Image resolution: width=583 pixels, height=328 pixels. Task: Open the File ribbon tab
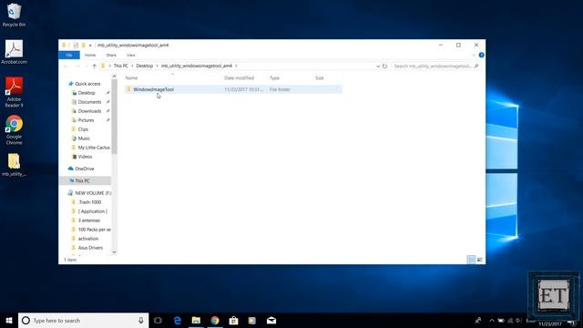[x=69, y=55]
